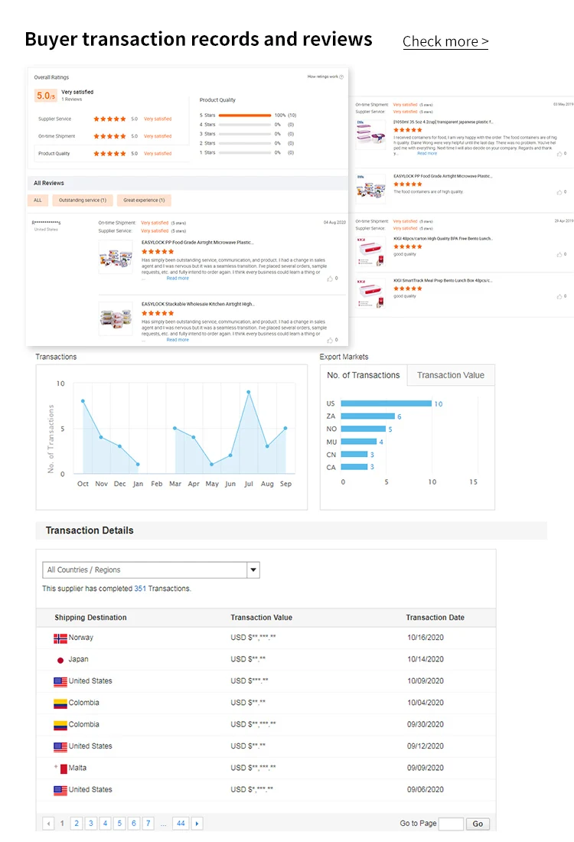
Task: Click the NO bar showing 5
Action: coord(364,429)
